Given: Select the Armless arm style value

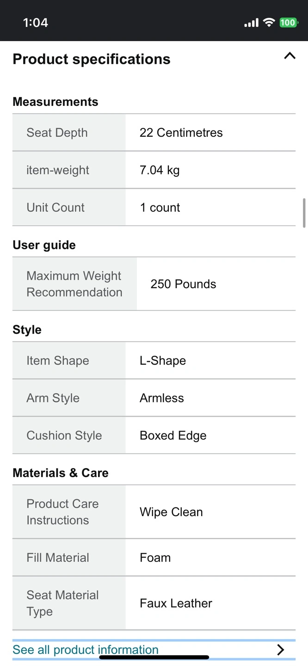Looking at the screenshot, I should (162, 398).
